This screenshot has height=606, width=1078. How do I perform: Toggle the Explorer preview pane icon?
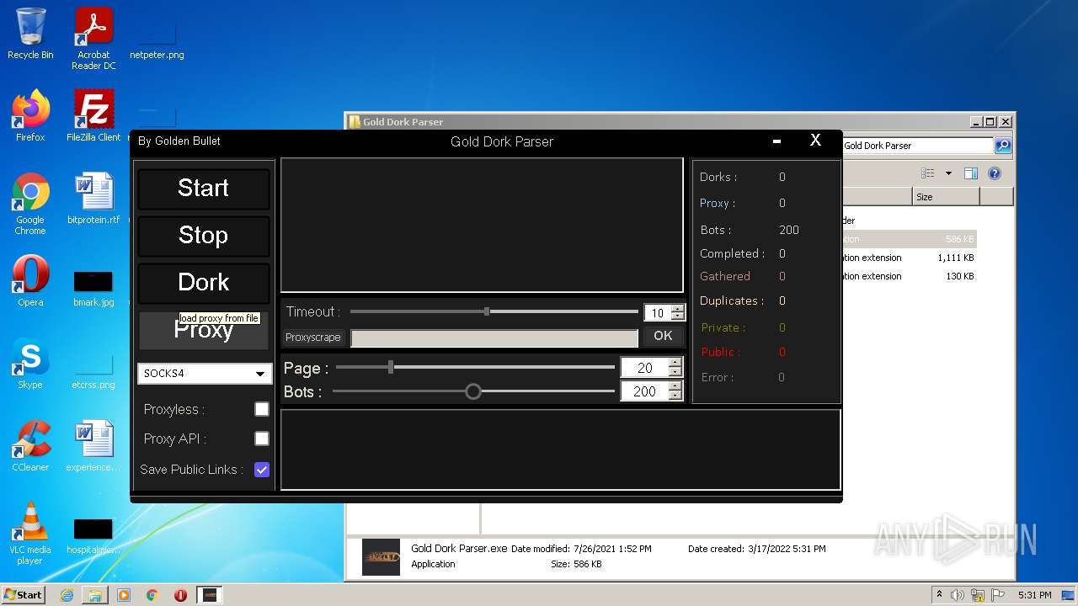pos(970,173)
